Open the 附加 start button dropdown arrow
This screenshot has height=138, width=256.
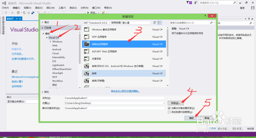coord(99,13)
